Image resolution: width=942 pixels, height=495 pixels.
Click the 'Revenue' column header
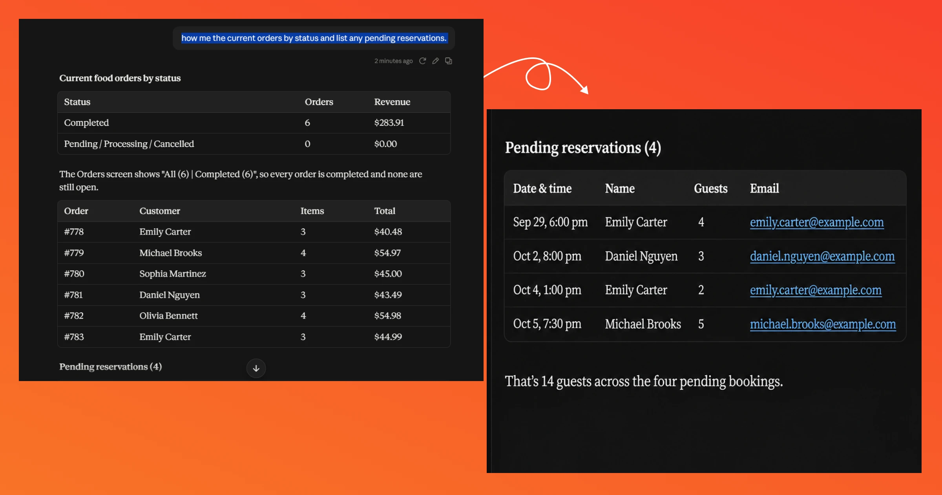392,102
